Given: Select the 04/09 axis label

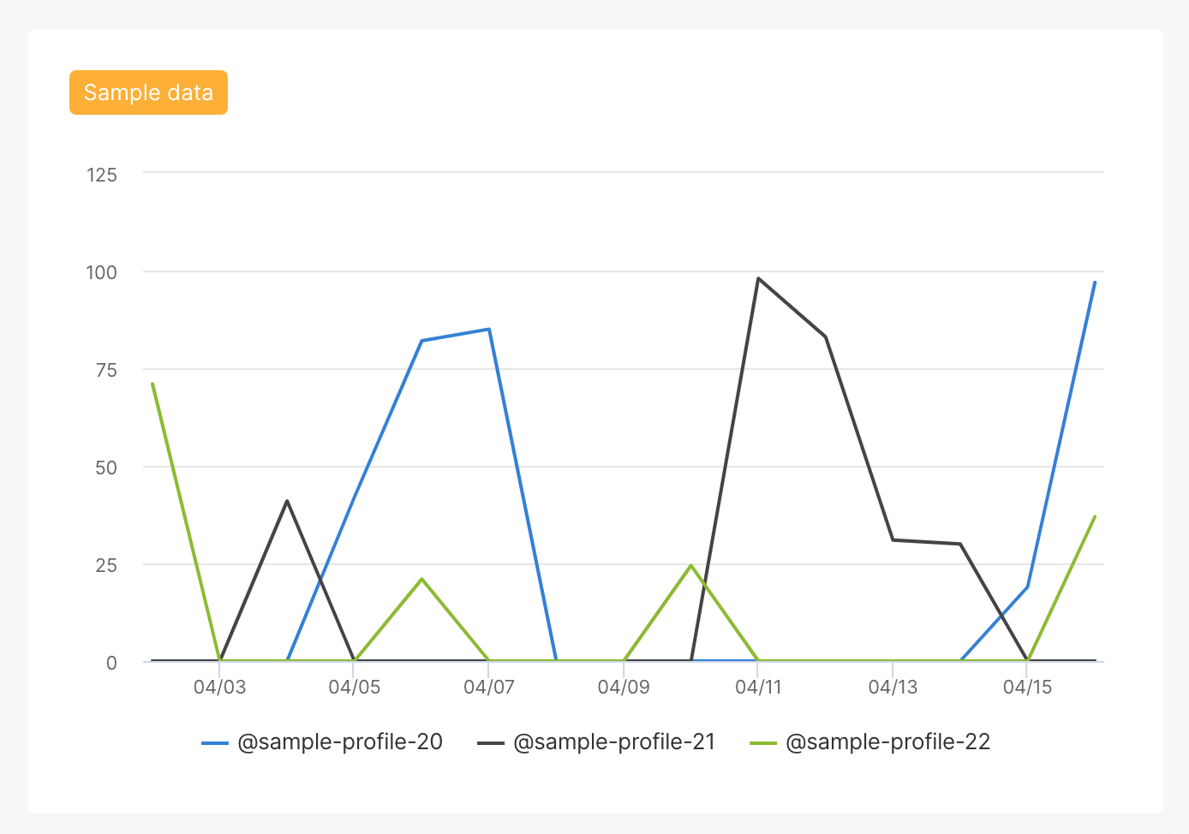Looking at the screenshot, I should coord(624,686).
